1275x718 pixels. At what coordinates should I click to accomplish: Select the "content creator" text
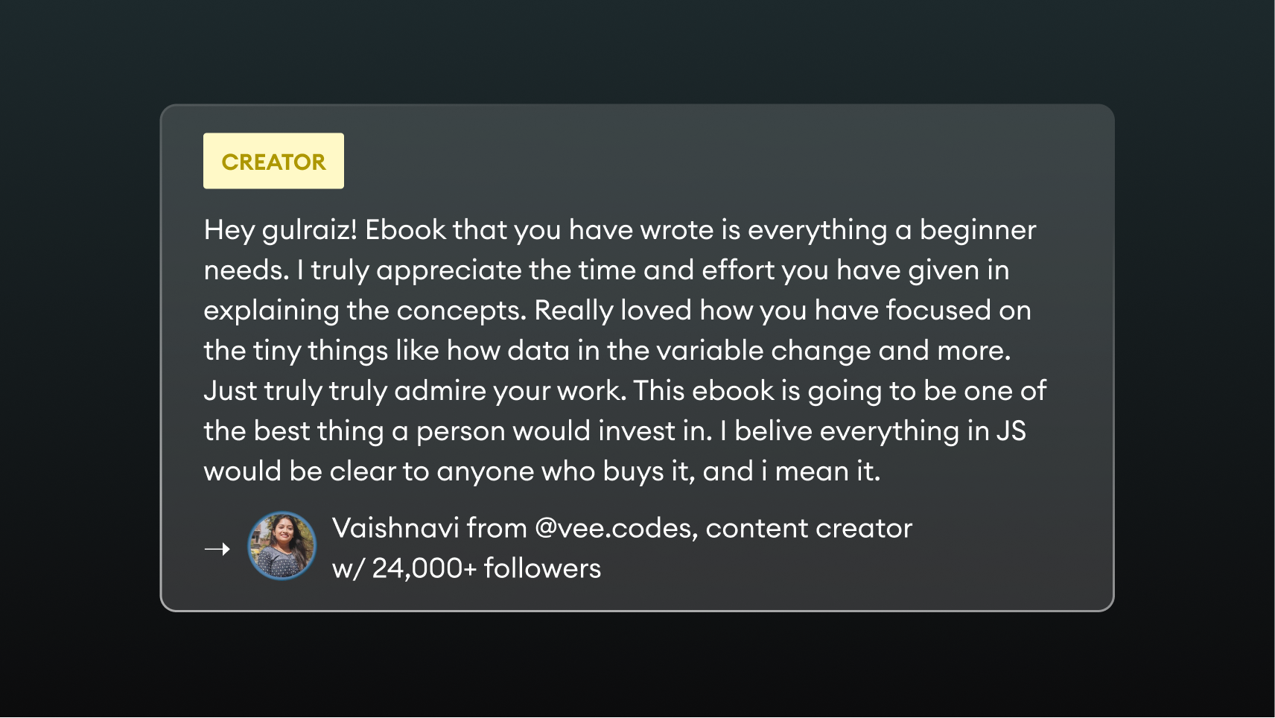[x=809, y=528]
